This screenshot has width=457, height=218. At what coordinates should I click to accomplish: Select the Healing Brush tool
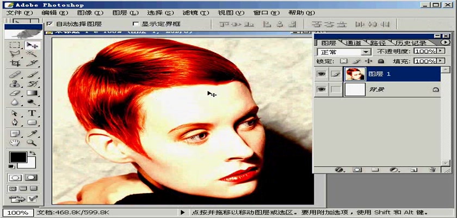15,75
